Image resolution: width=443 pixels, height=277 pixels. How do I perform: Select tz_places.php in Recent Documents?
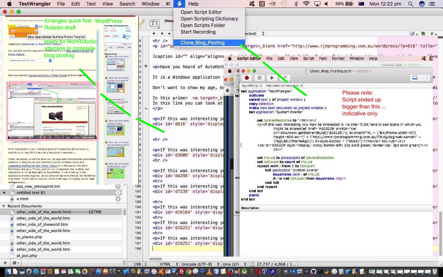(x=29, y=237)
